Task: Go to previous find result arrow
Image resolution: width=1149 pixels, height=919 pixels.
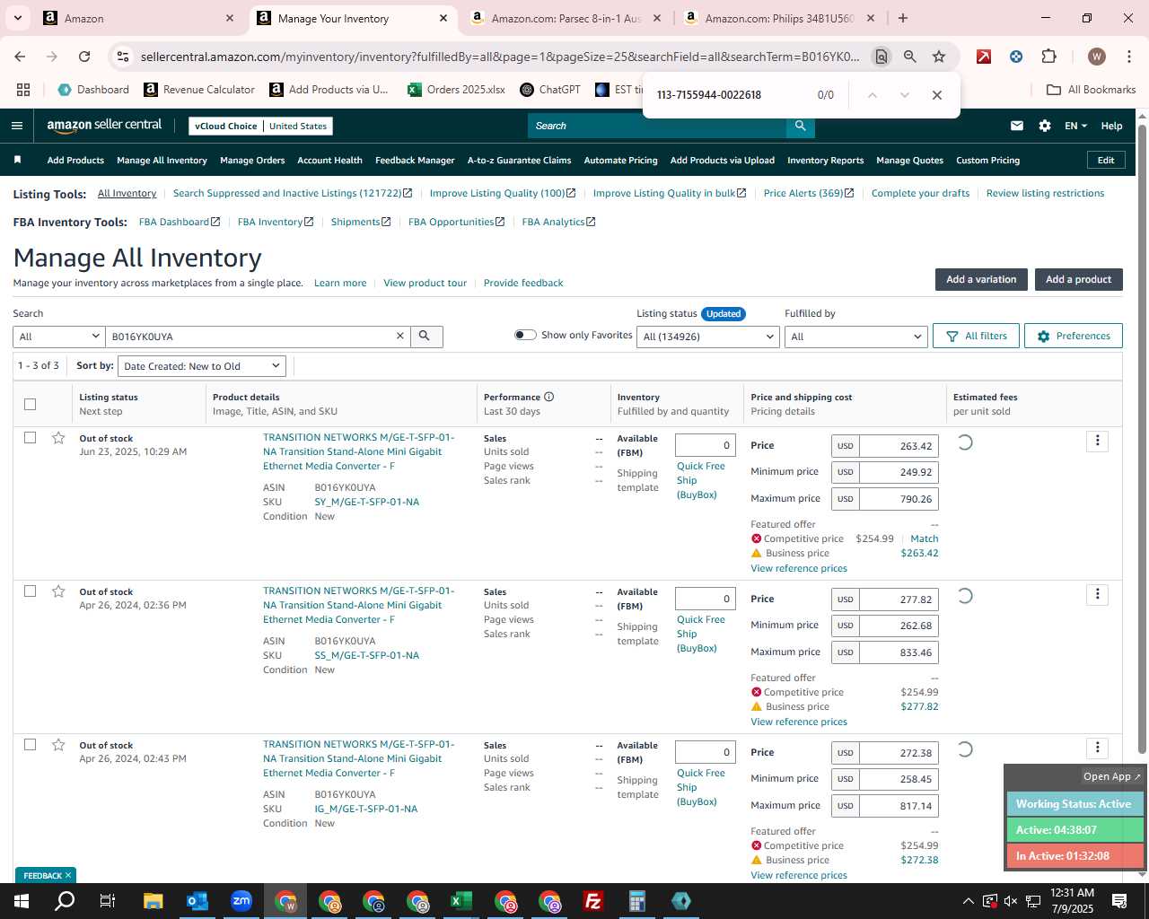Action: (x=872, y=95)
